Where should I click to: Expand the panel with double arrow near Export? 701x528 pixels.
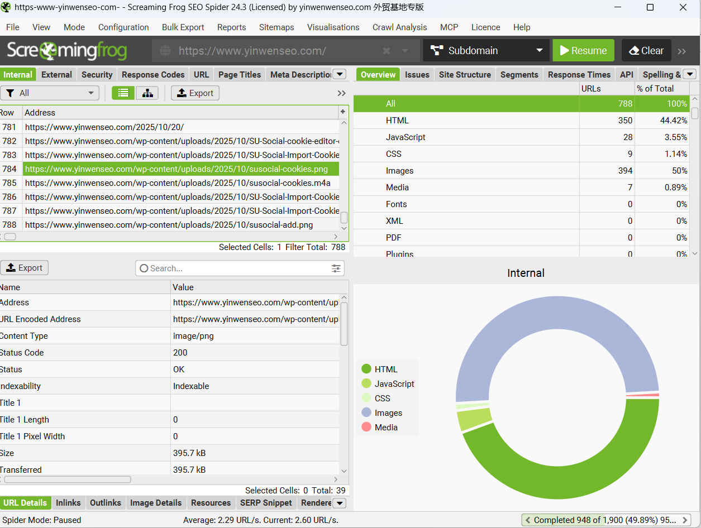coord(342,93)
